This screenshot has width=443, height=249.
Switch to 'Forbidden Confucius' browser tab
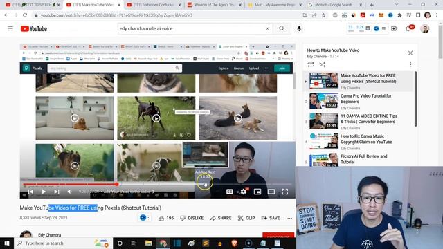tap(154, 5)
